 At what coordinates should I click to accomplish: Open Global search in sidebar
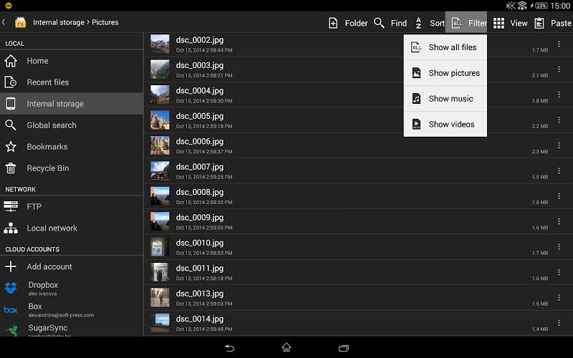72,125
